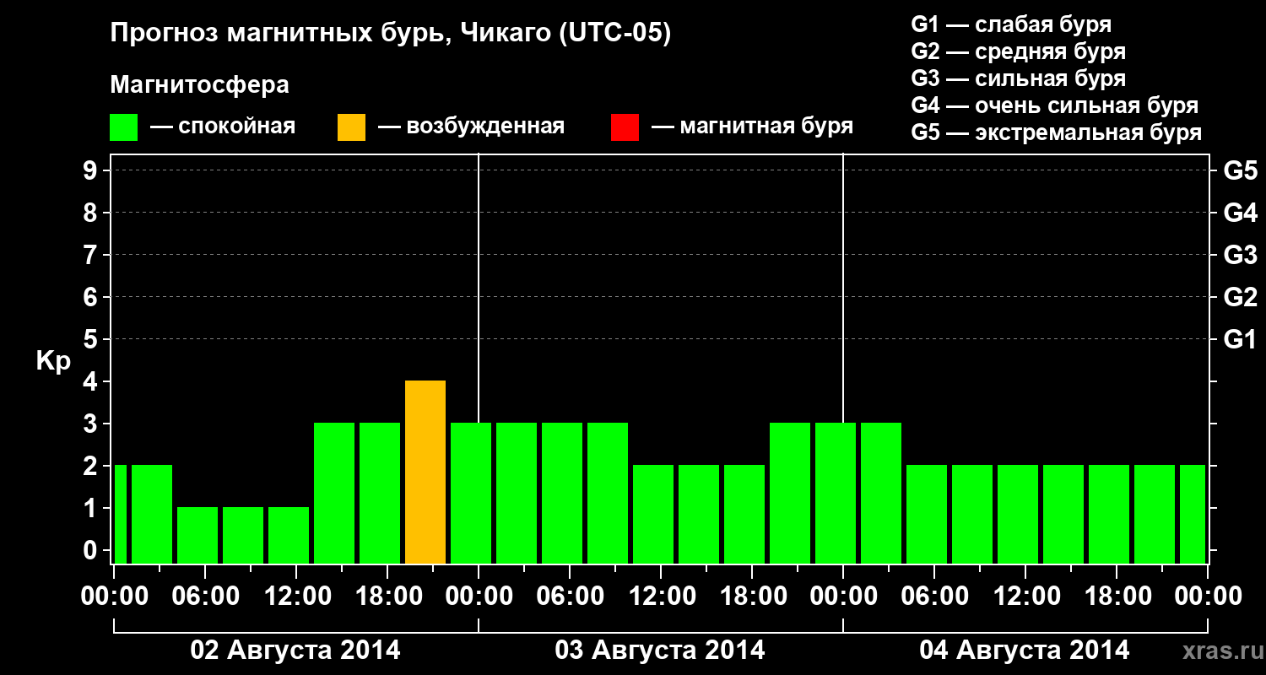Click the right-axis 'G4' storm level label
The height and width of the screenshot is (675, 1266).
(1241, 213)
